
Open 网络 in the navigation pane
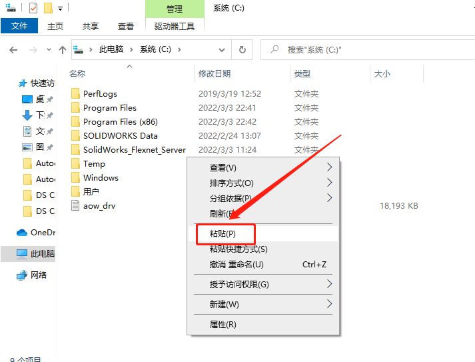(x=31, y=275)
